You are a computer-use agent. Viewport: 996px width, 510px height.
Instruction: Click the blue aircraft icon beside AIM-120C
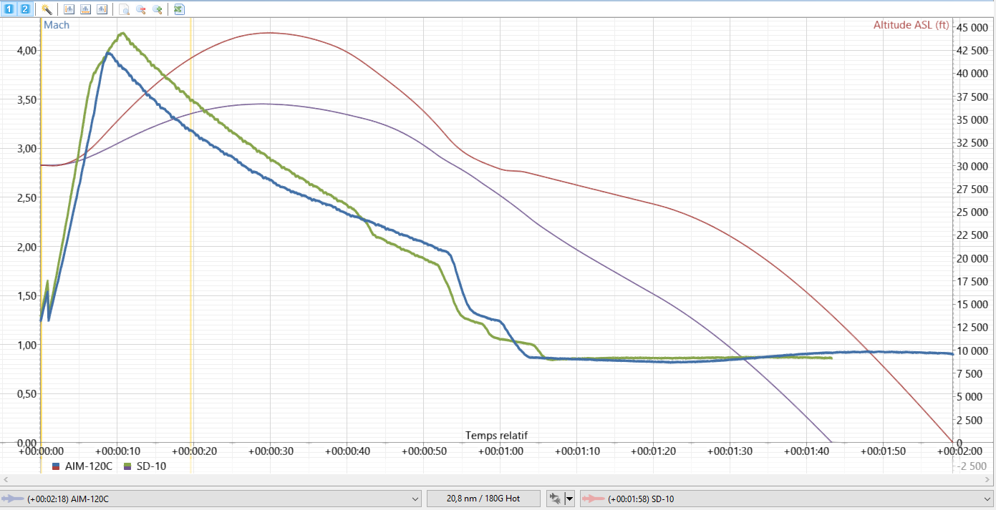(x=12, y=499)
